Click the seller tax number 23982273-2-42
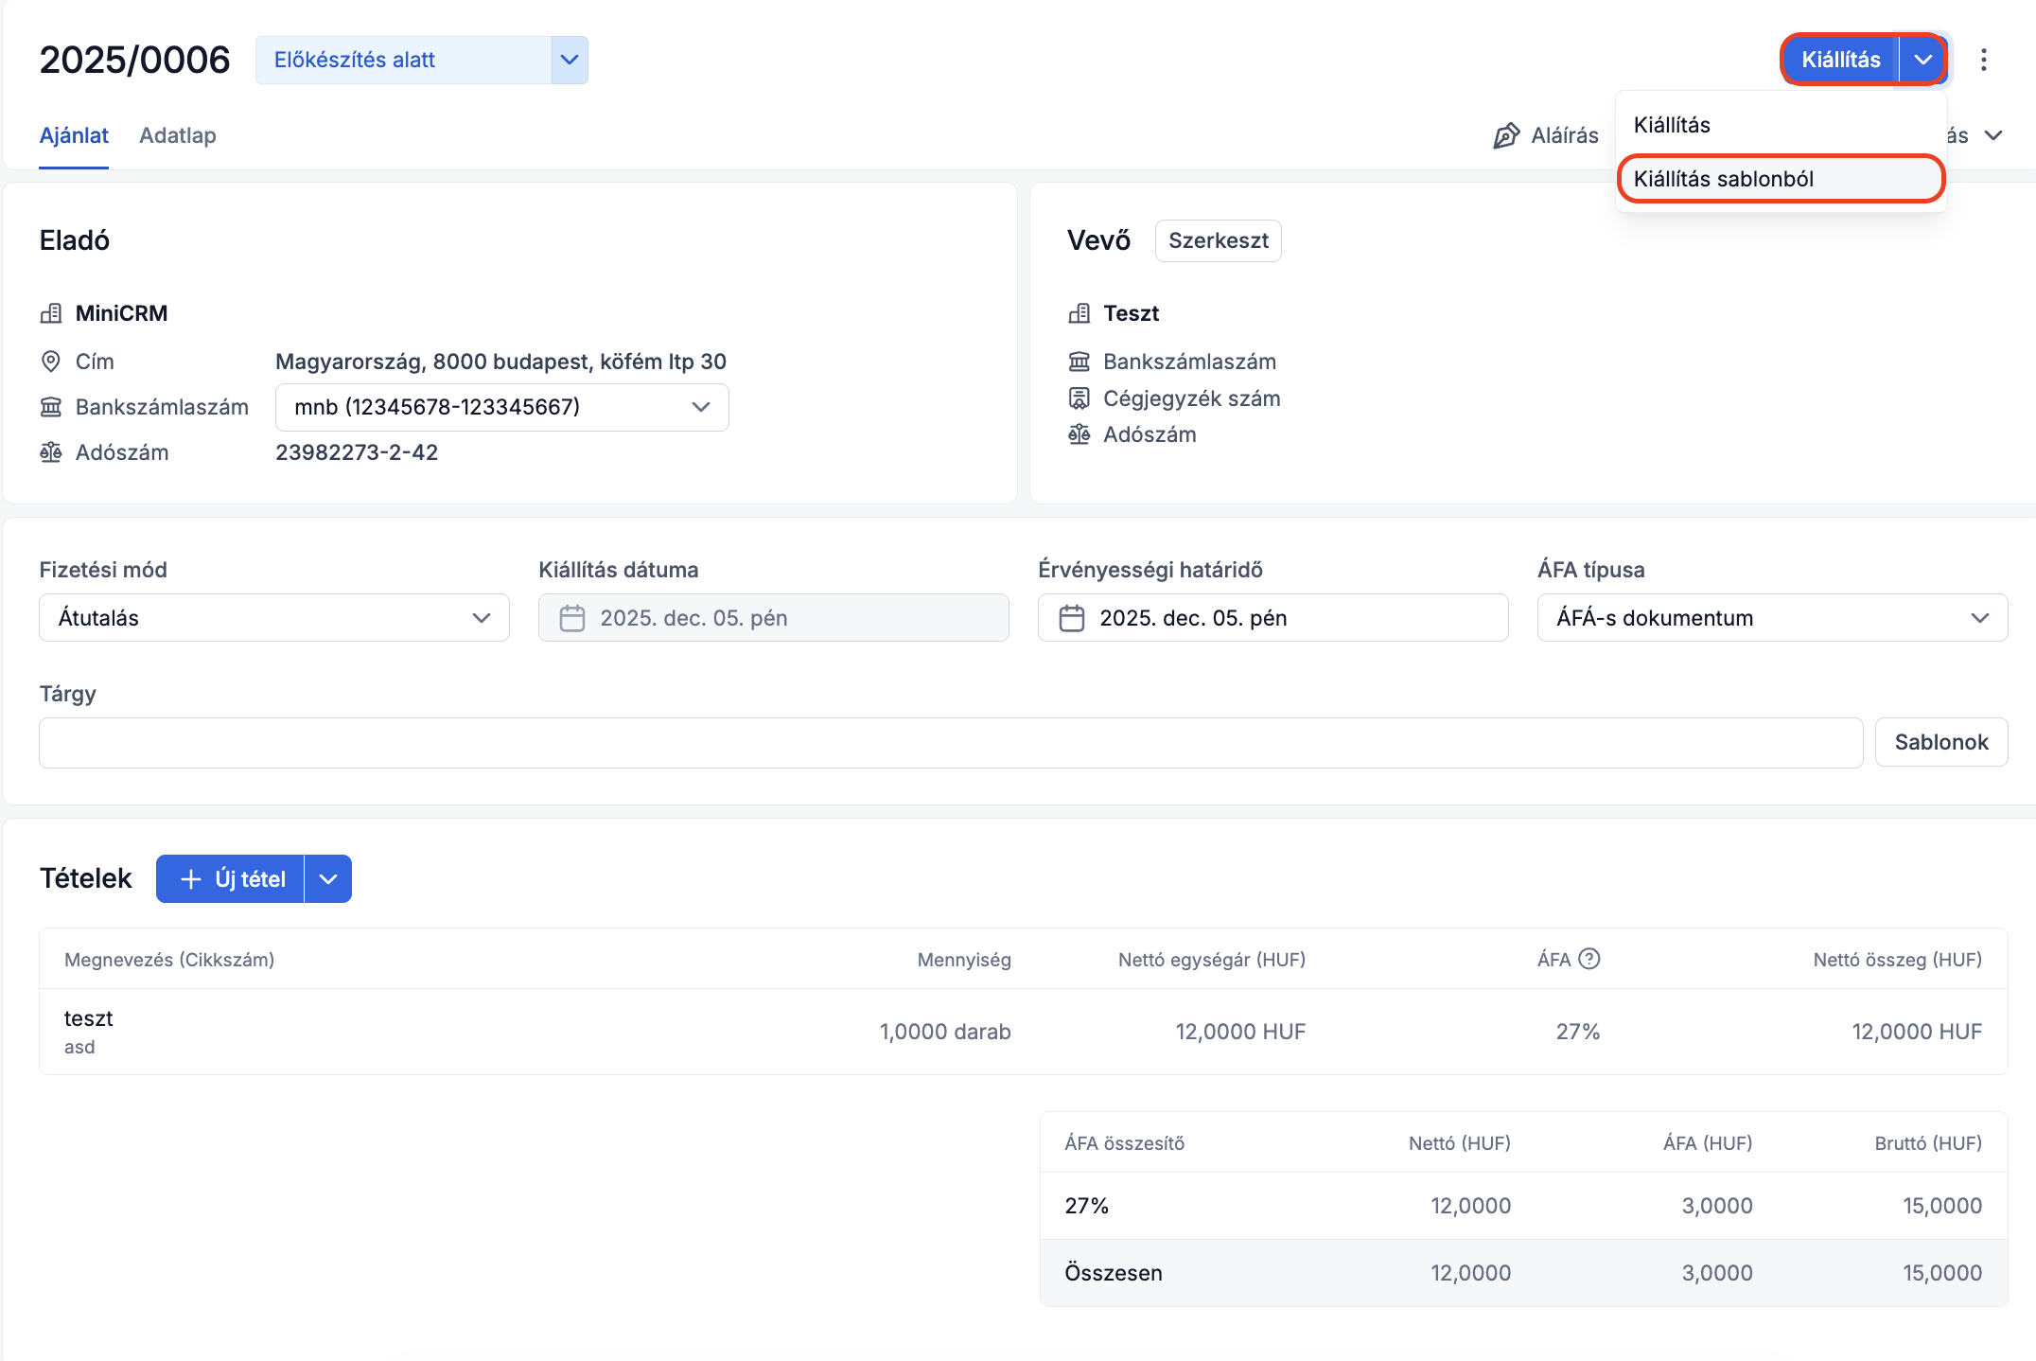The width and height of the screenshot is (2036, 1361). 357,452
